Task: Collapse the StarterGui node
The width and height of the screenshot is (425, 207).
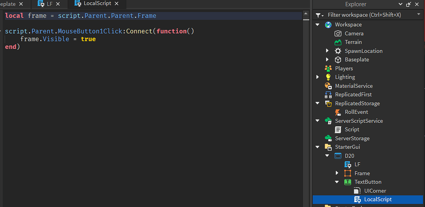Action: [x=318, y=147]
